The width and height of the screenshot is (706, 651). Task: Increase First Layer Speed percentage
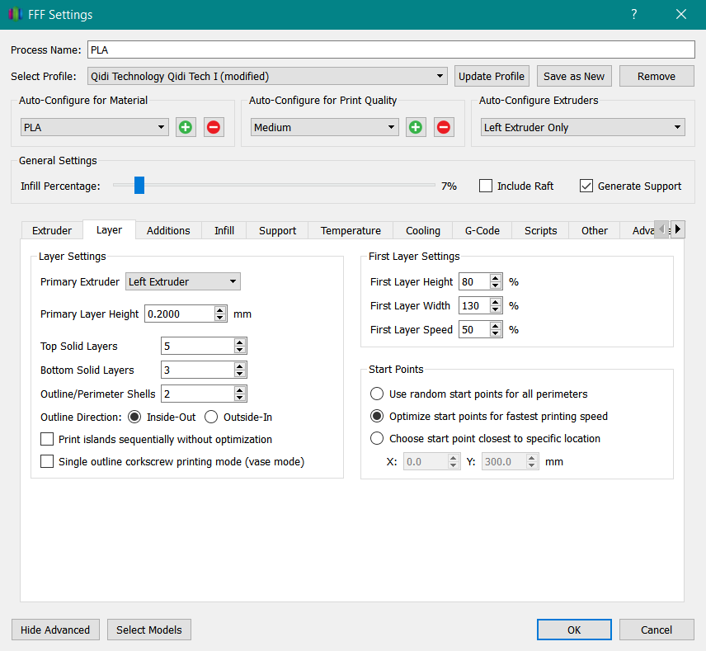(x=496, y=326)
